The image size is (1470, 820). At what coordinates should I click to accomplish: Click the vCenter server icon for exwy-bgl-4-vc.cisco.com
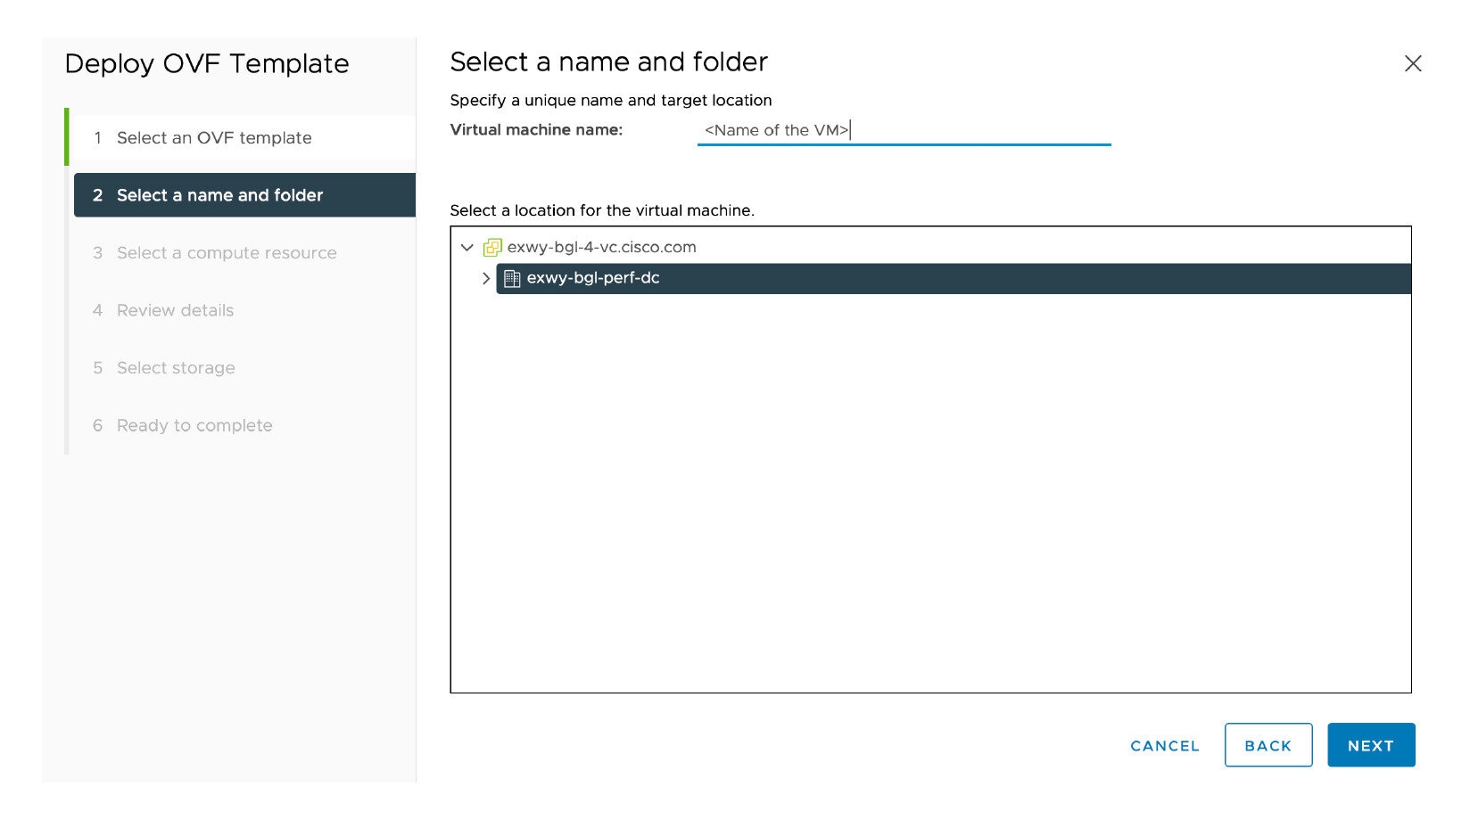492,248
